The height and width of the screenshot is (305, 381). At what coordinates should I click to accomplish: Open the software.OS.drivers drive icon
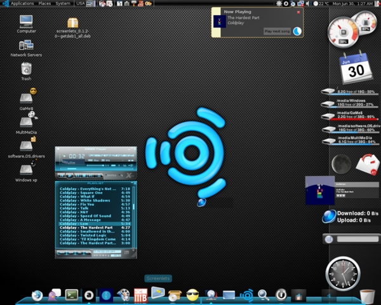tap(26, 147)
